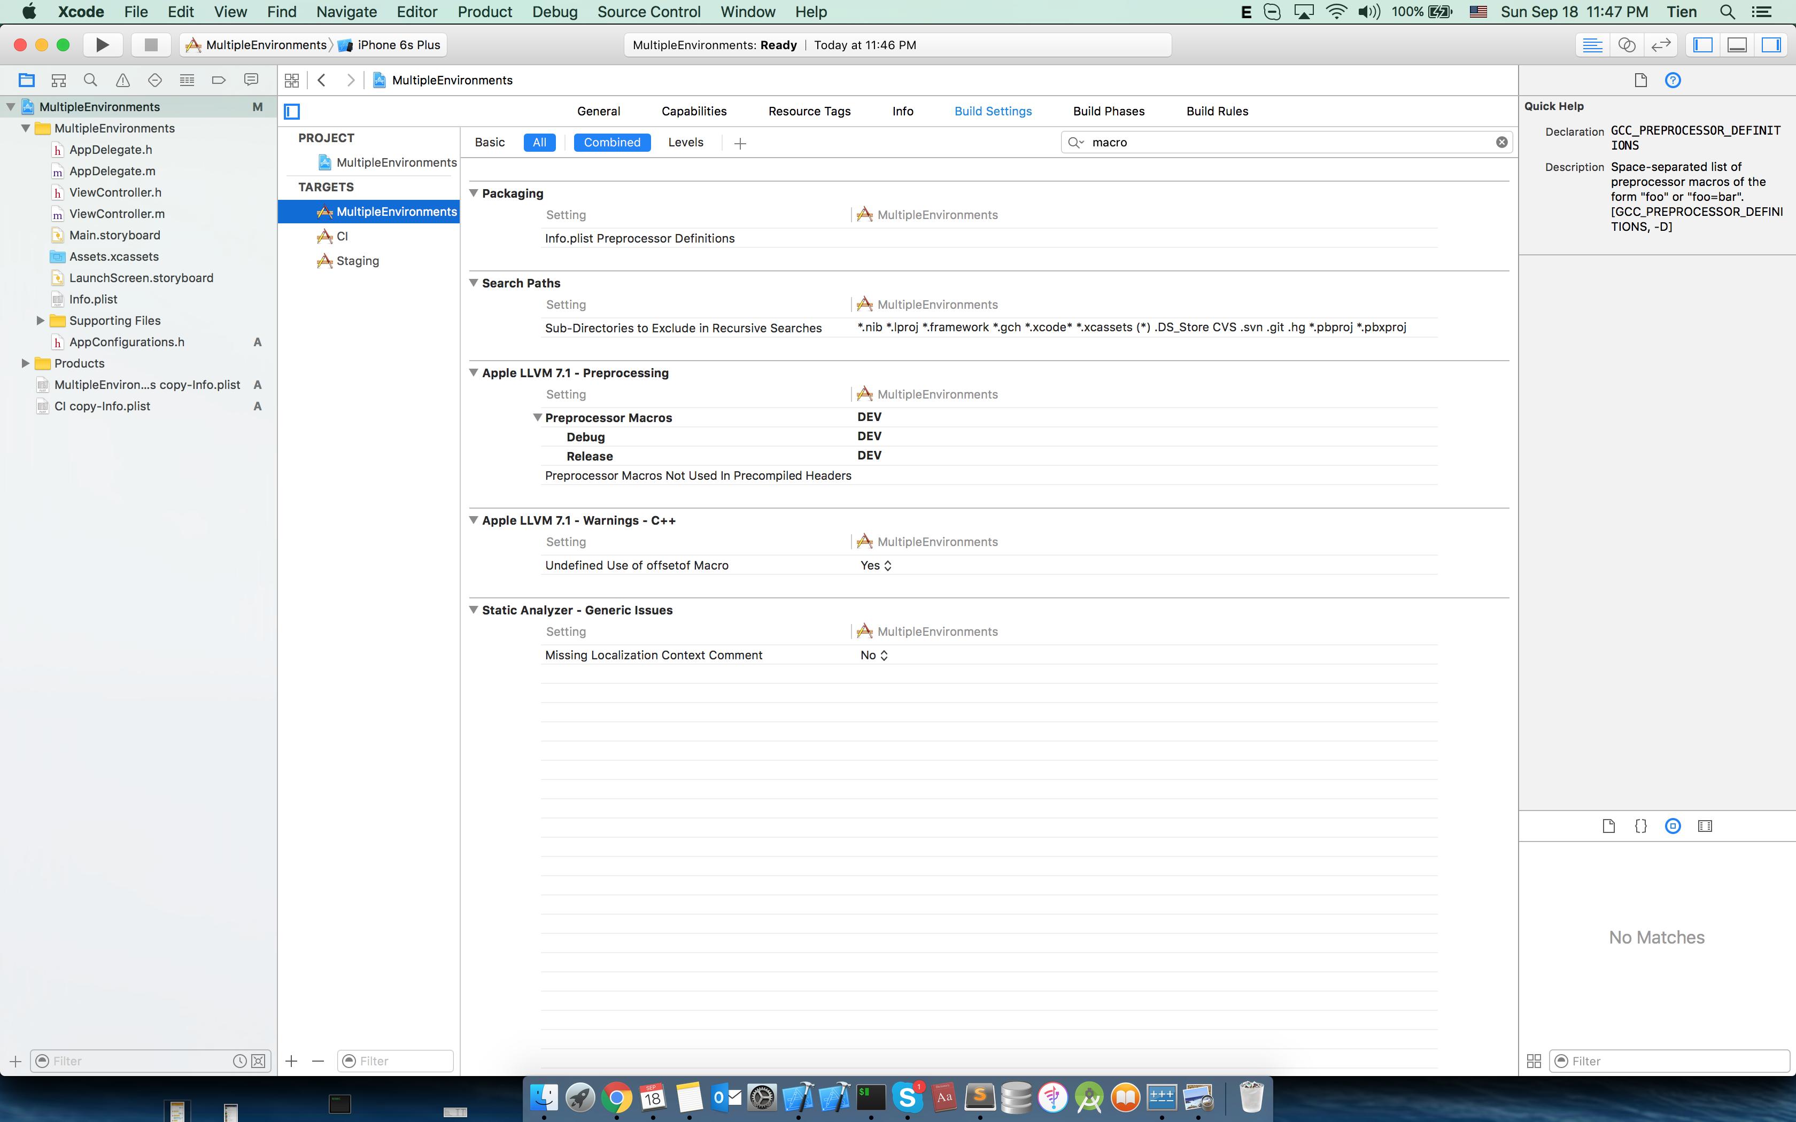The height and width of the screenshot is (1122, 1796).
Task: Stop the running task with Stop button
Action: coord(151,44)
